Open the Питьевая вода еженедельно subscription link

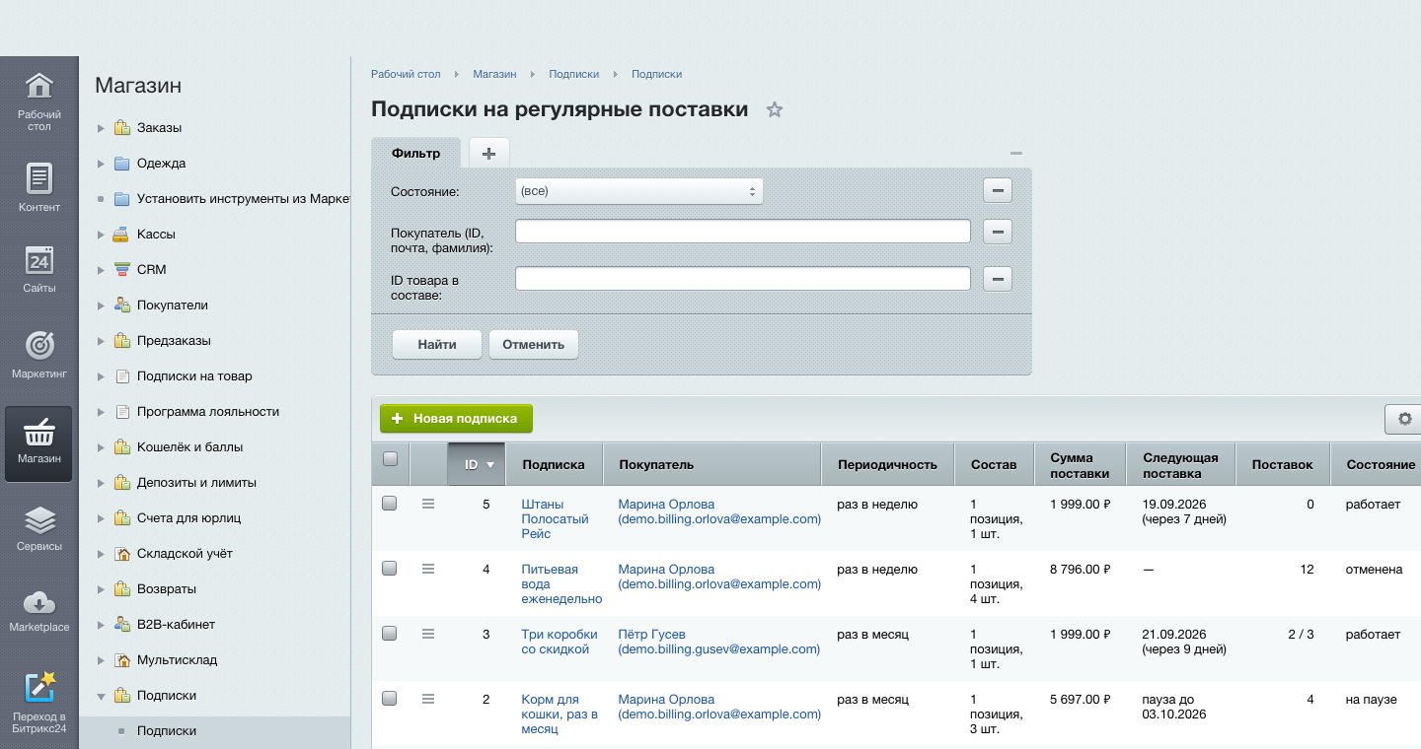pyautogui.click(x=561, y=583)
